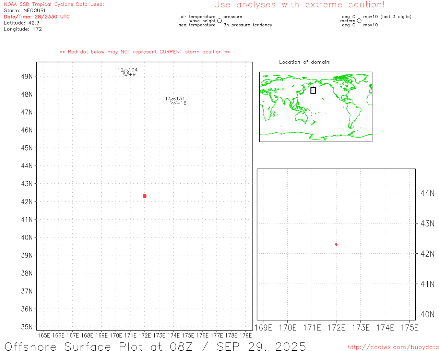
Task: Click the "sea temperature" legend label
Action: point(197,25)
